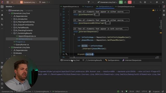Toggle the inspection highlighting status icon

(x=150, y=91)
